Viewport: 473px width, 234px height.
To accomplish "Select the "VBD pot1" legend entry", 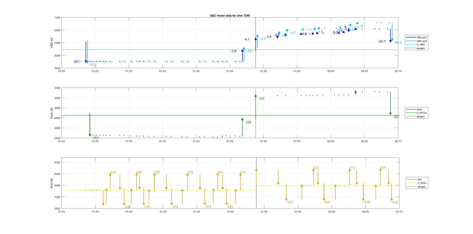I will pyautogui.click(x=416, y=37).
